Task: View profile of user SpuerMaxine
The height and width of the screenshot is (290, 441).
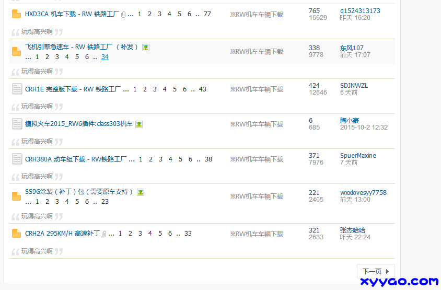Action: click(x=358, y=156)
